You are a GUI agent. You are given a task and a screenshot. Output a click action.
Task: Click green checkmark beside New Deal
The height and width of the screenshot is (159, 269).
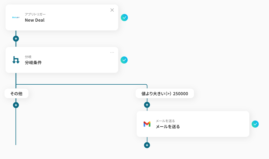[124, 17]
